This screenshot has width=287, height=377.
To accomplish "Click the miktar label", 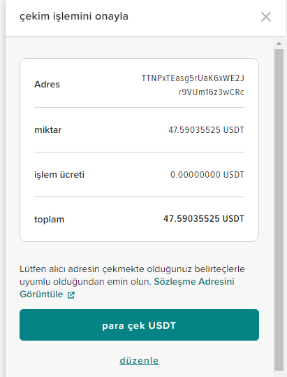I will coord(48,130).
